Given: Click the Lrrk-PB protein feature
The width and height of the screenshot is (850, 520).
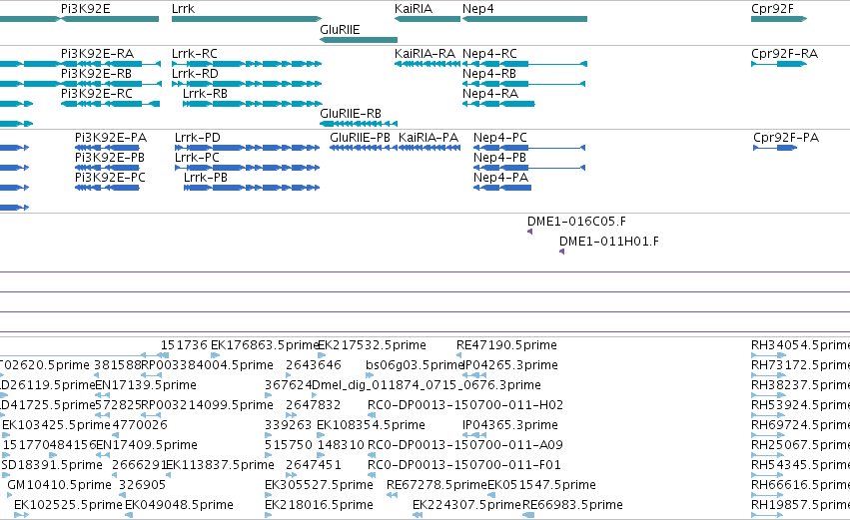Looking at the screenshot, I should tap(252, 188).
